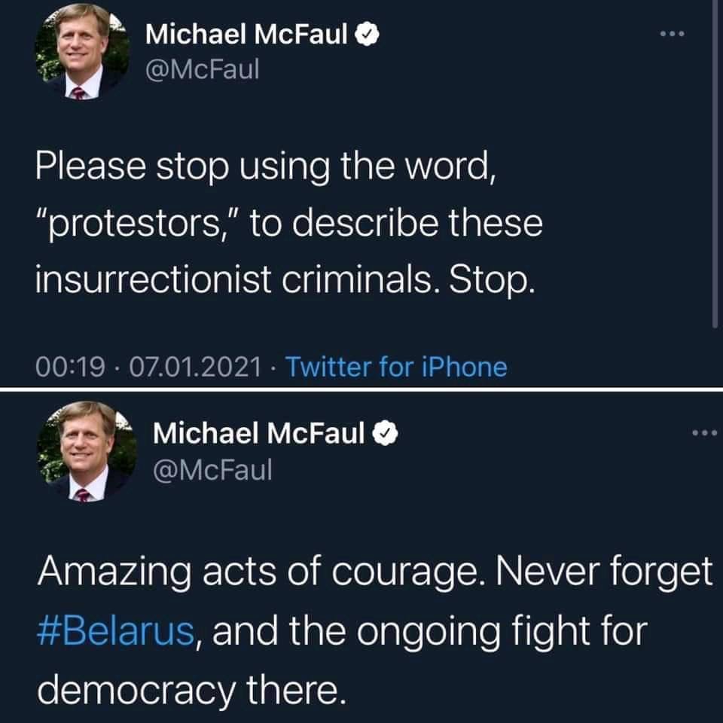Open the @McFaul handle in the top tweet
This screenshot has height=723, width=723.
click(x=201, y=69)
